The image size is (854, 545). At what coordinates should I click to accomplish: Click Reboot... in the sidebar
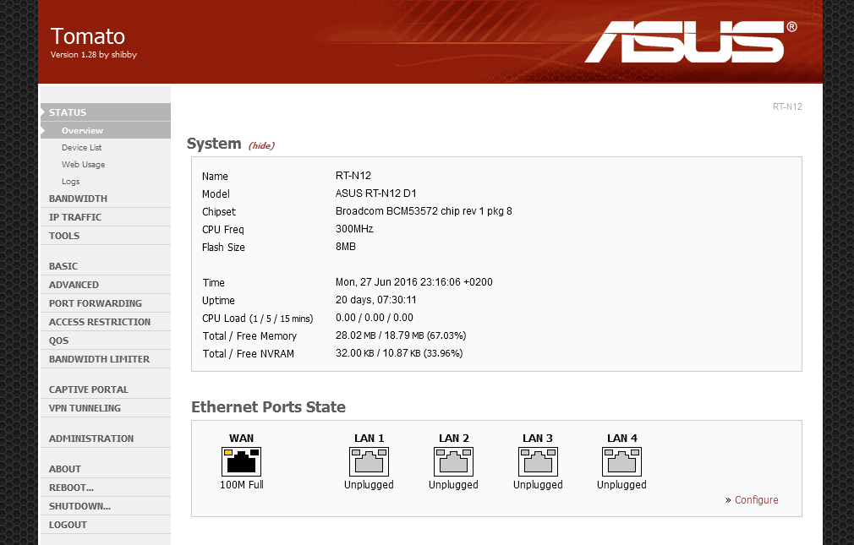(106, 488)
